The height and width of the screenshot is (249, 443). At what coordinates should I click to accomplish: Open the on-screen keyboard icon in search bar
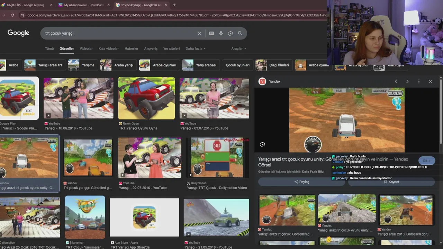[x=211, y=34]
